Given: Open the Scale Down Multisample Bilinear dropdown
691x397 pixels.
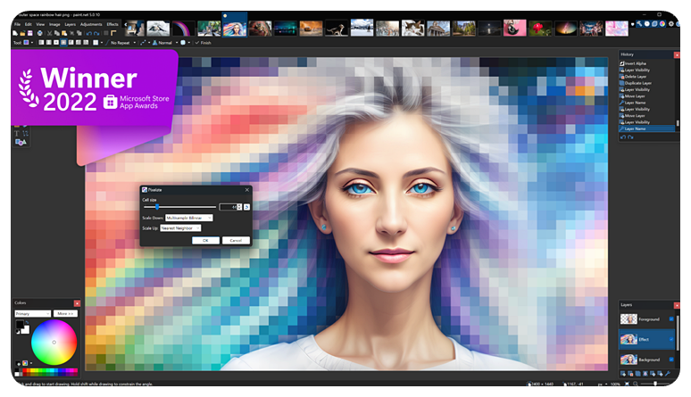Looking at the screenshot, I should (x=189, y=218).
